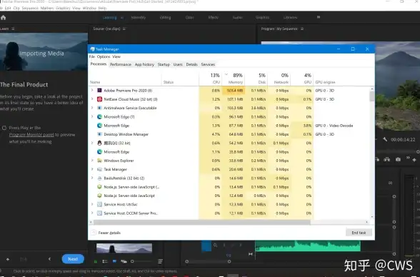This screenshot has width=420, height=277.
Task: Click the Task Manager horizontal scrollbar
Action: [x=201, y=222]
